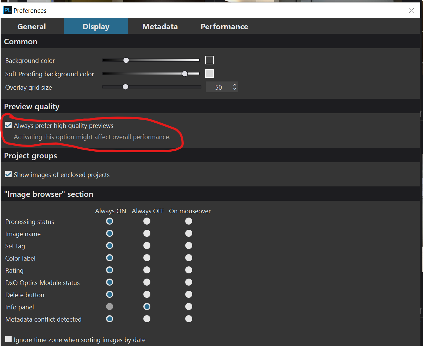The height and width of the screenshot is (346, 423).
Task: Open the Performance tab
Action: point(224,27)
